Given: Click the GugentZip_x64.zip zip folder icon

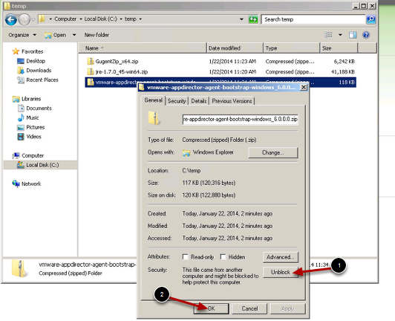Looking at the screenshot, I should click(91, 61).
